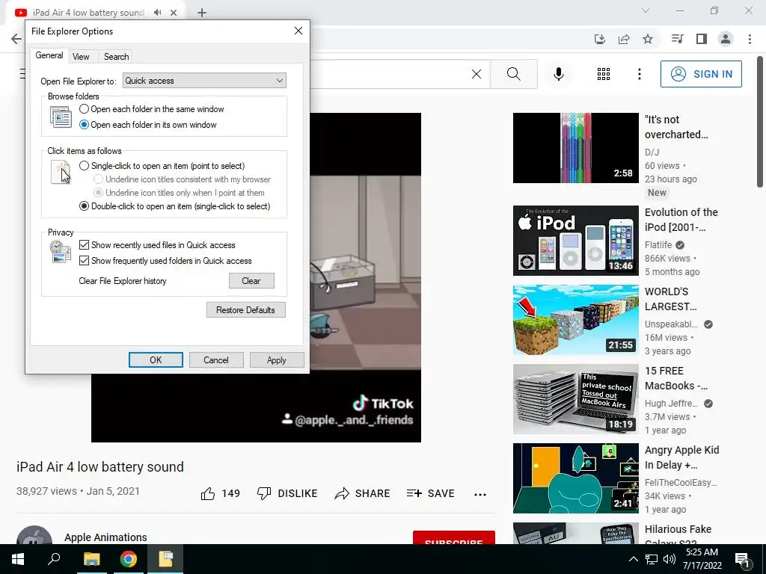Open Windows taskbar search
Viewport: 766px width, 574px height.
54,559
